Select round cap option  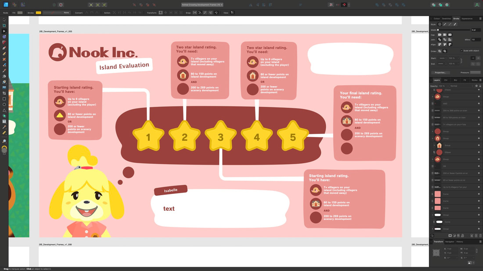click(x=440, y=35)
